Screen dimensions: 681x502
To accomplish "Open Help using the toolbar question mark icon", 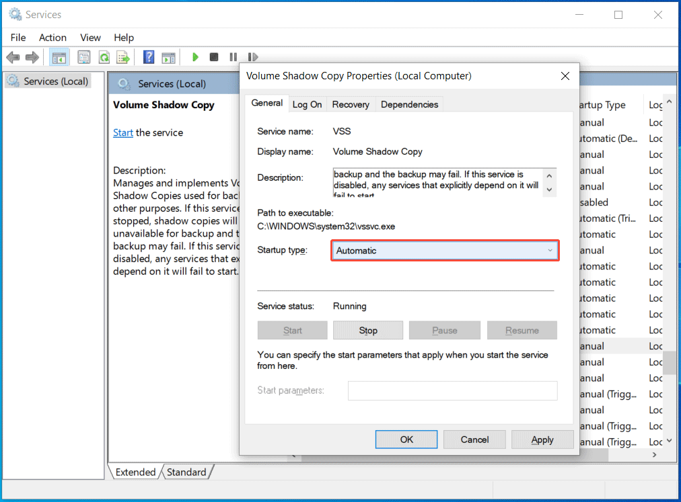I will pyautogui.click(x=148, y=56).
